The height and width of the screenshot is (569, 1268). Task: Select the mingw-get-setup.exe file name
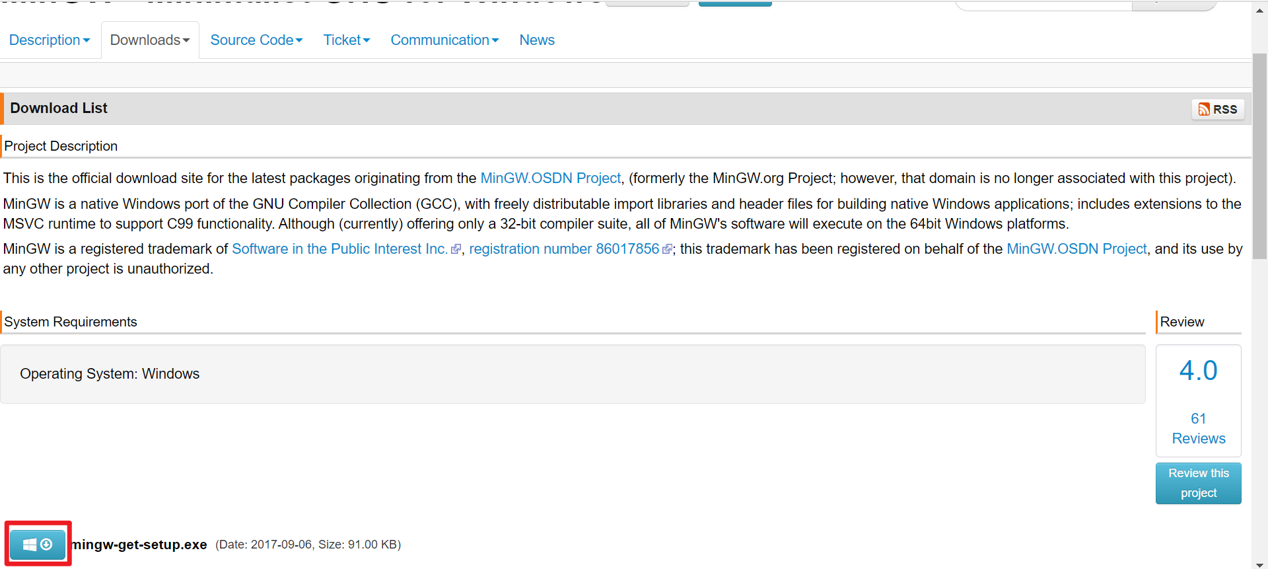tap(139, 545)
